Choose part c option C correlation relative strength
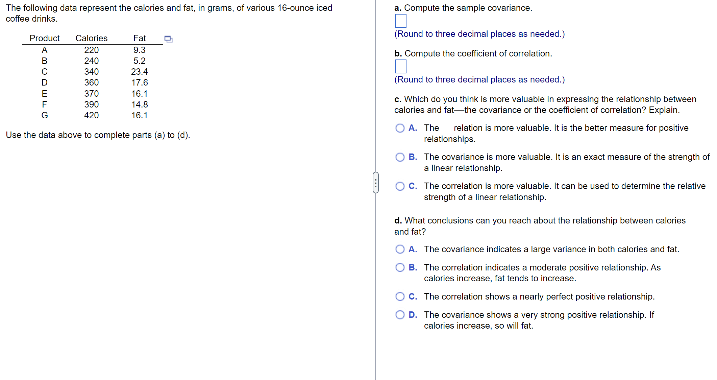This screenshot has height=380, width=717. (x=400, y=186)
